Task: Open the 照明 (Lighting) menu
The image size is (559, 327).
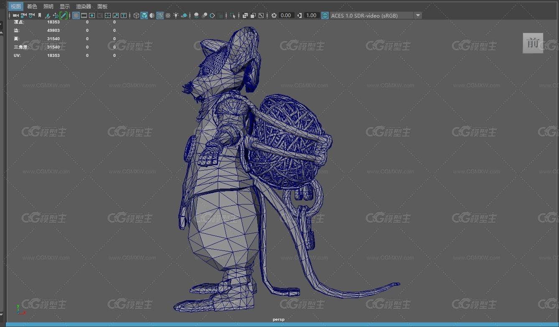Action: pyautogui.click(x=48, y=6)
